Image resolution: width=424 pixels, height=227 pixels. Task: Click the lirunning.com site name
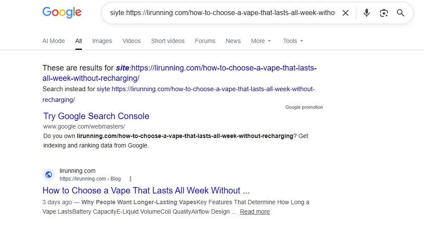78,171
